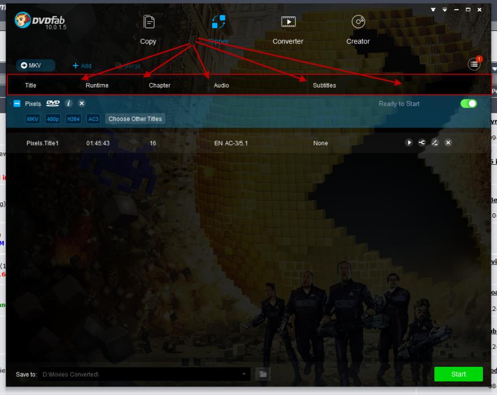Open chapter selection showing 16
Screen dimensions: 497x395
click(153, 143)
